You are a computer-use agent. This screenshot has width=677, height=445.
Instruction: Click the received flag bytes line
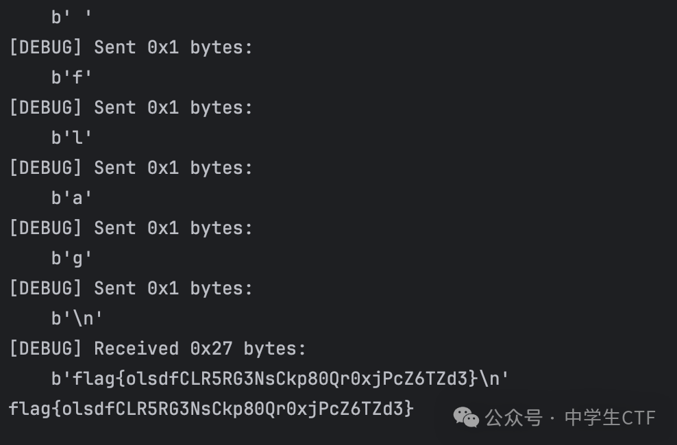(x=280, y=379)
